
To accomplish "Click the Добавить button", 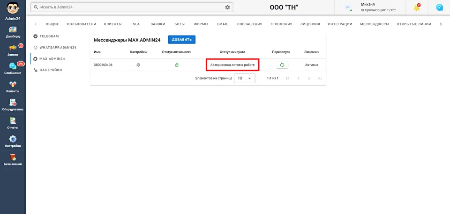I will point(182,40).
